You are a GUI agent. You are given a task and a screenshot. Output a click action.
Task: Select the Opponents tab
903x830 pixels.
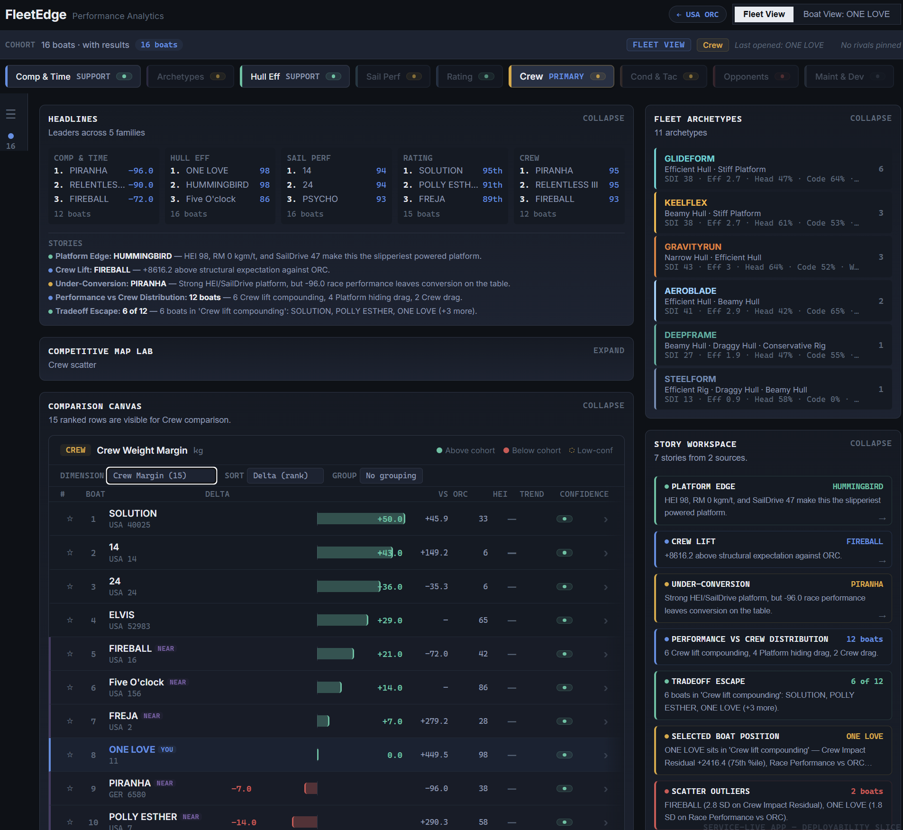pos(756,76)
